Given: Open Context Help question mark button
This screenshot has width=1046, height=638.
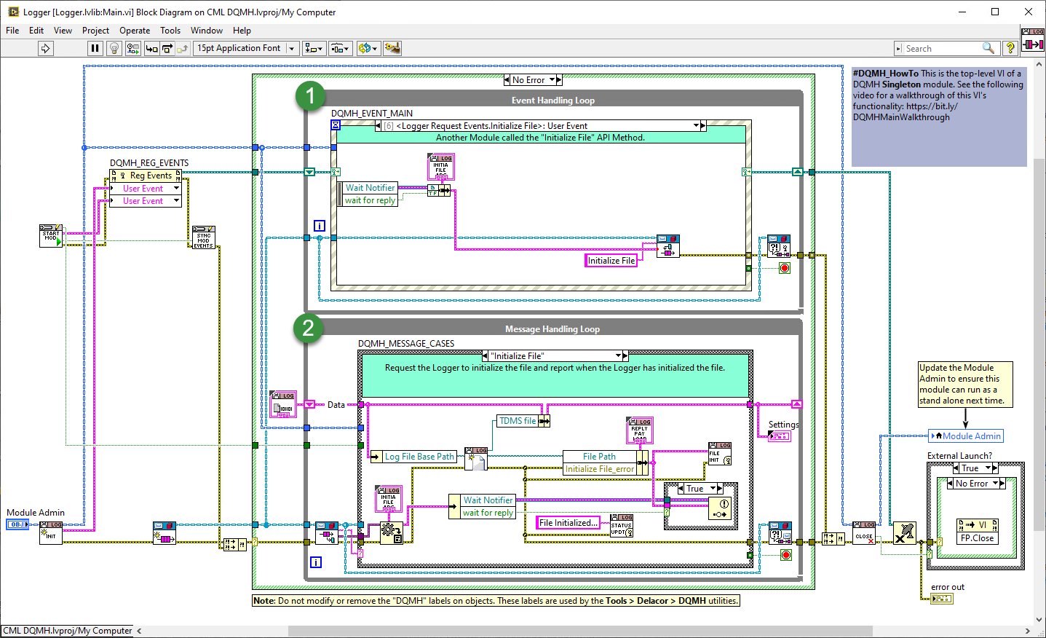Looking at the screenshot, I should [x=1010, y=48].
